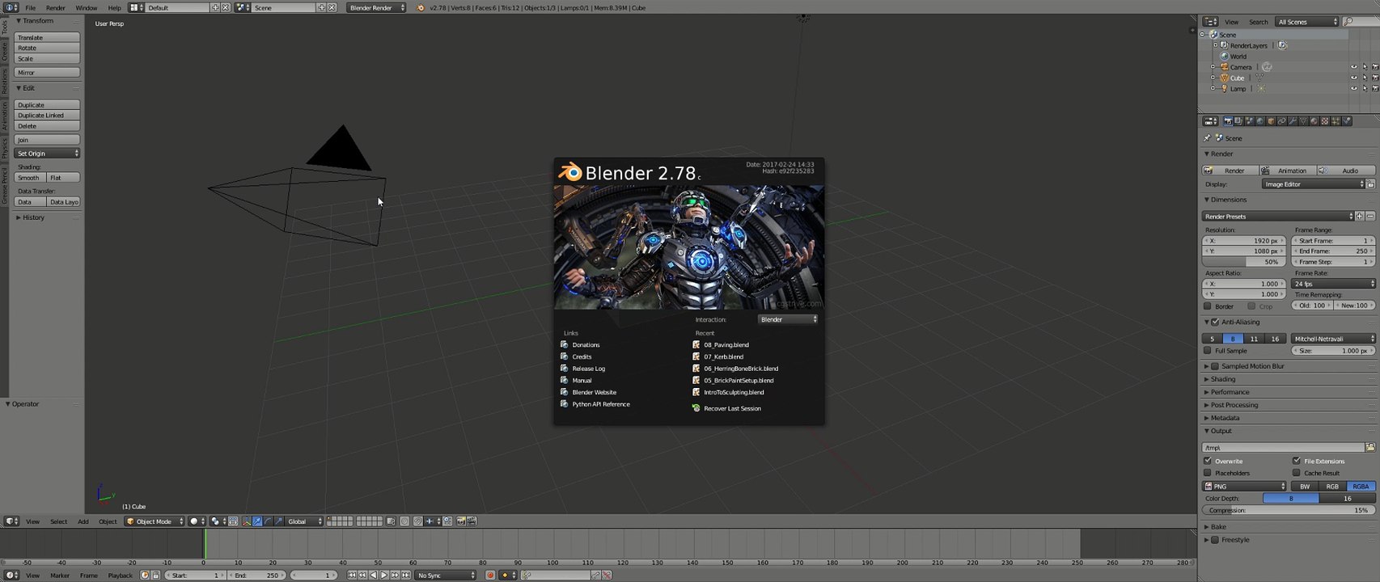
Task: Open the PNG file format dropdown
Action: click(1244, 487)
